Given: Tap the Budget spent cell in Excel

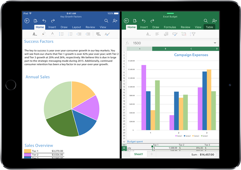Looking at the screenshot, I should [x=135, y=141].
